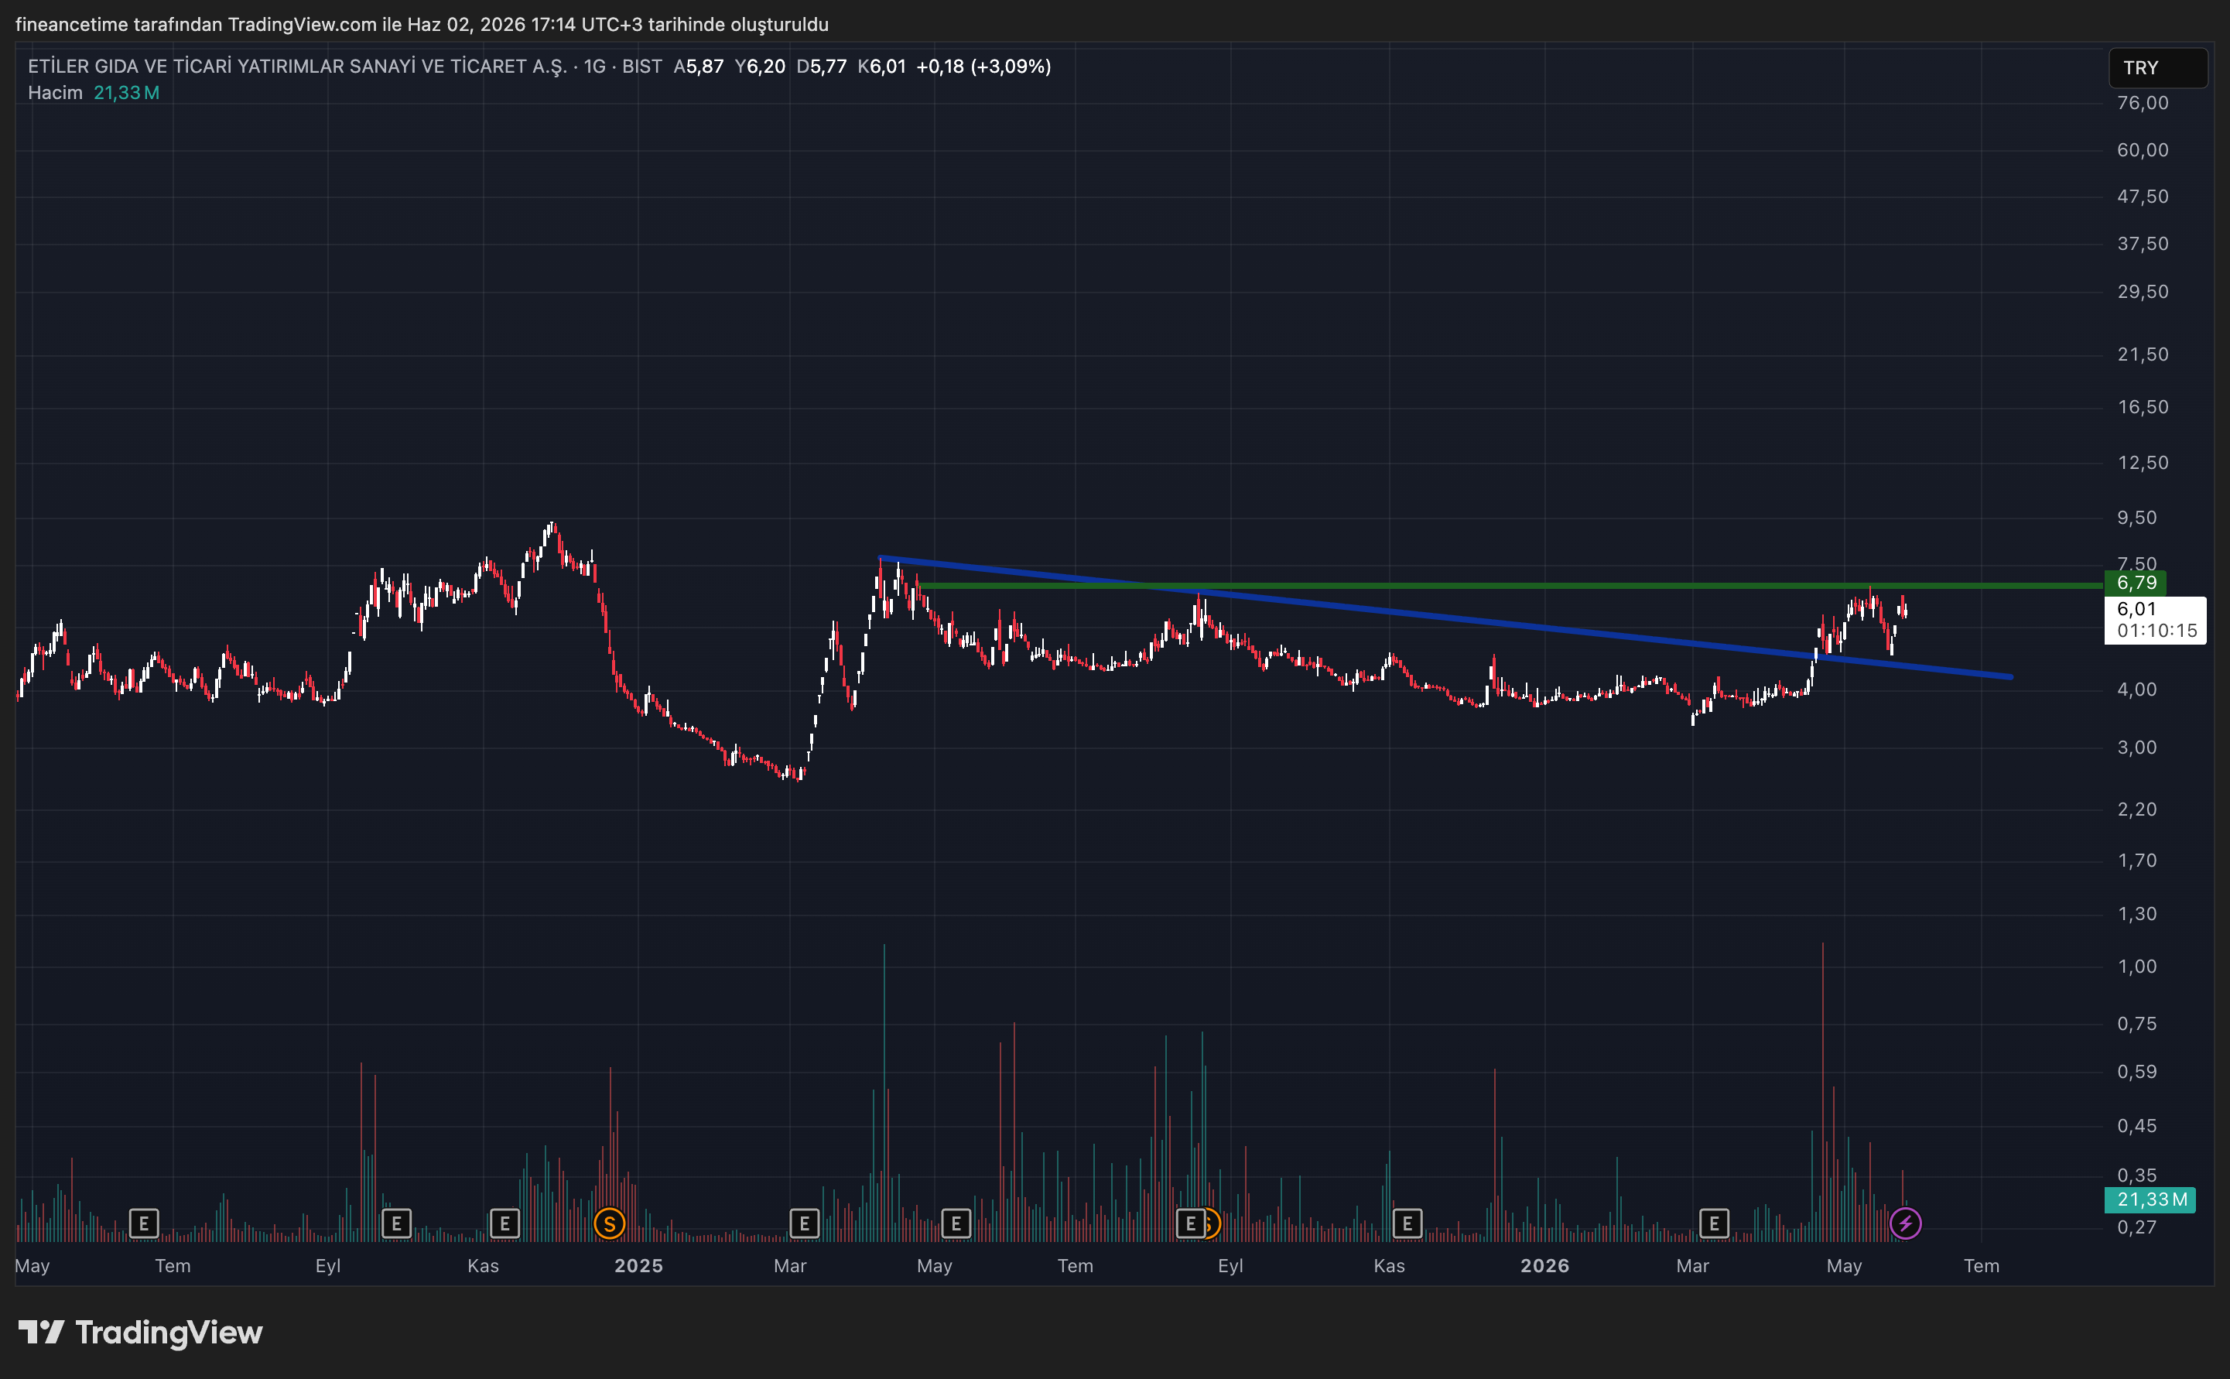This screenshot has height=1379, width=2230.
Task: Click the 4,00 price axis label
Action: pyautogui.click(x=2137, y=689)
